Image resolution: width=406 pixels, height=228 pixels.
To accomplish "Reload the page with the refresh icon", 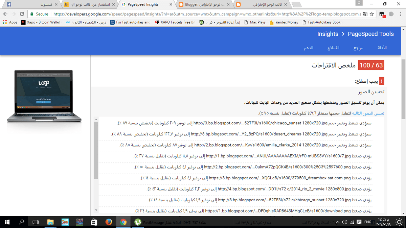I will 22,14.
